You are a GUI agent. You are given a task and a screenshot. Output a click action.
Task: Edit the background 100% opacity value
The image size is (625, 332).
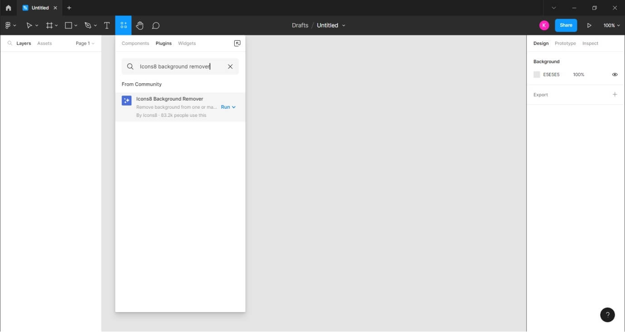(x=579, y=75)
